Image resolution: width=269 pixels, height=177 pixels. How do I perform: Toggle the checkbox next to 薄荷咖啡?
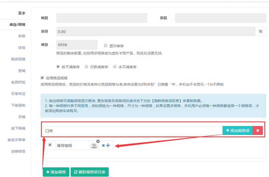pos(50,145)
